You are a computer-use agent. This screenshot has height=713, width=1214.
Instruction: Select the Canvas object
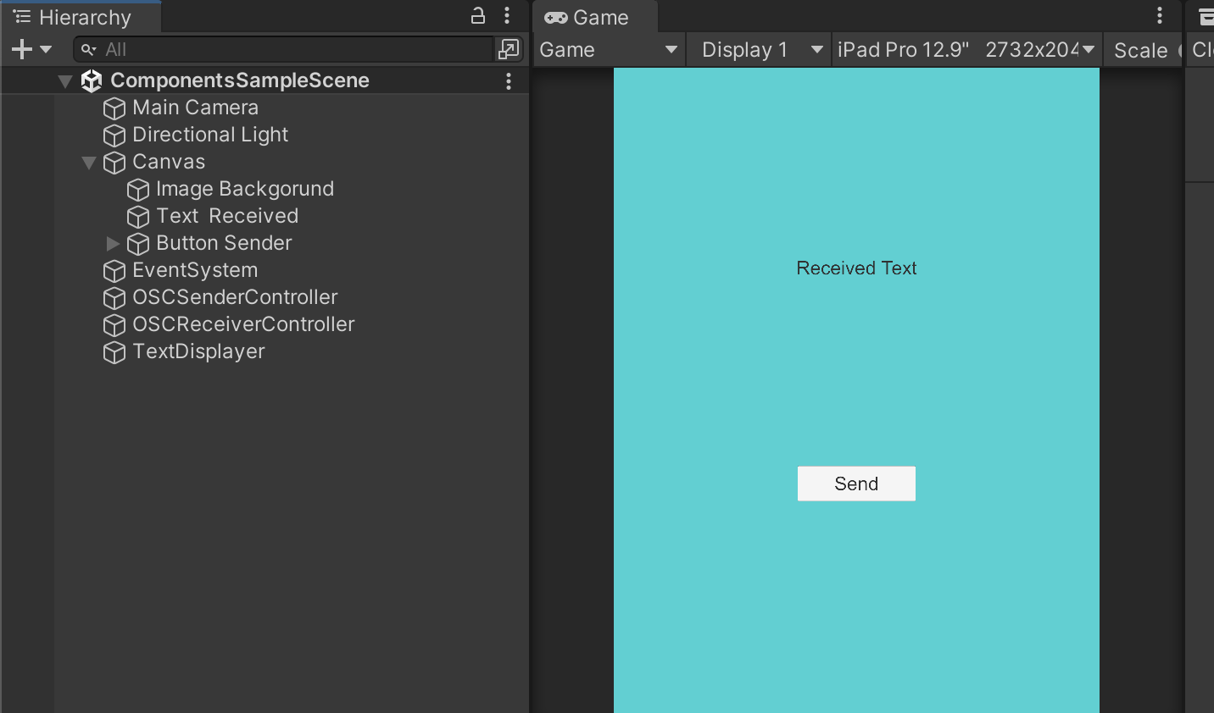click(x=169, y=162)
